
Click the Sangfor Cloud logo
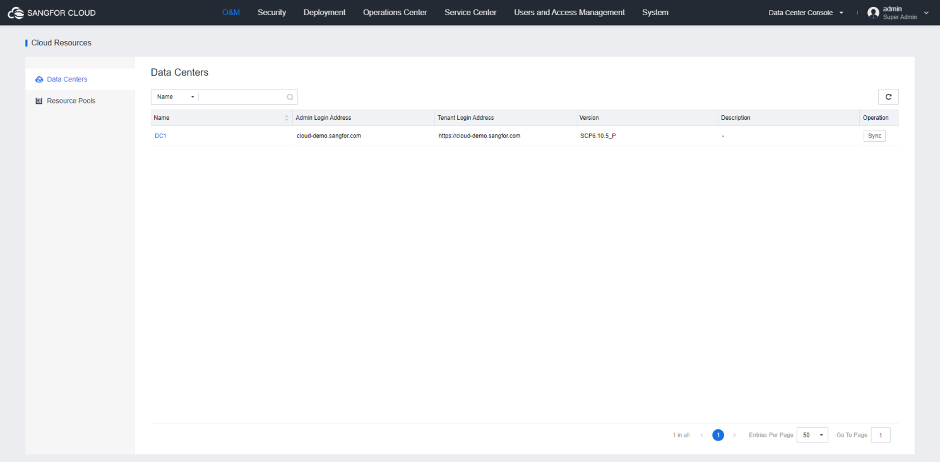click(52, 13)
